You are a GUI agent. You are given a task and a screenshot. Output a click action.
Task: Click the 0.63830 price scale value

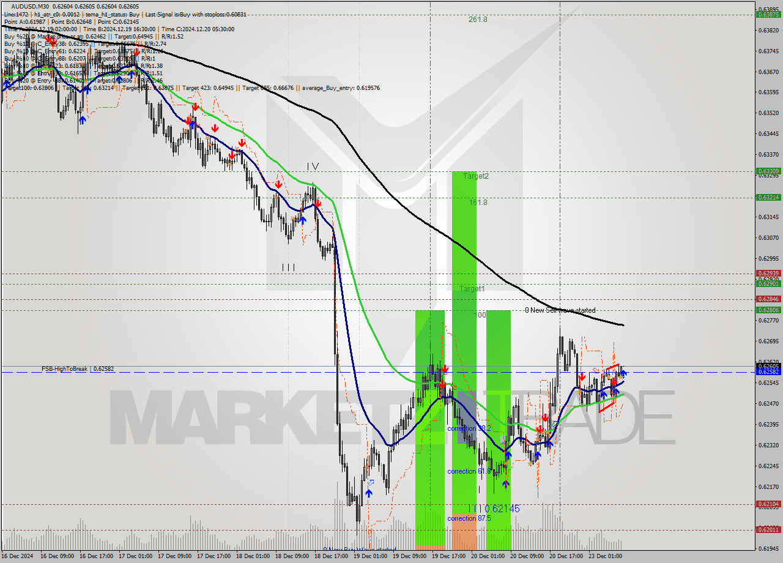(x=768, y=30)
